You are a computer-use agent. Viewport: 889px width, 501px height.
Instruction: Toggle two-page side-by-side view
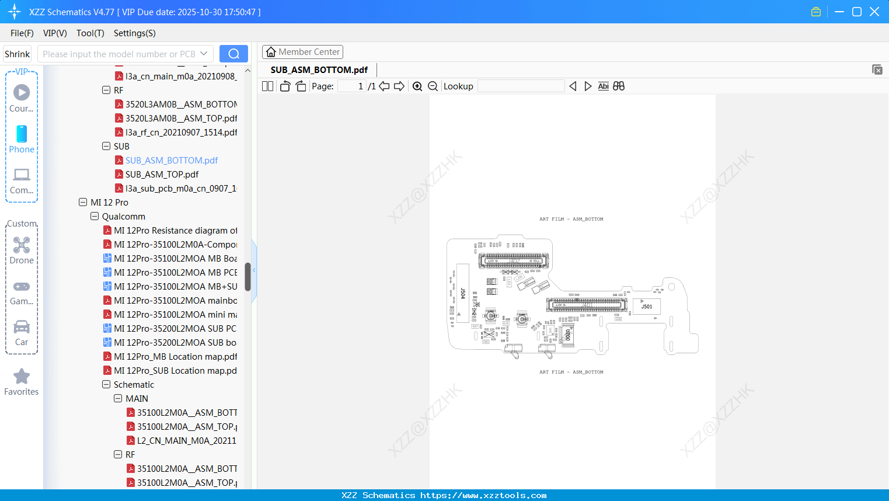267,86
